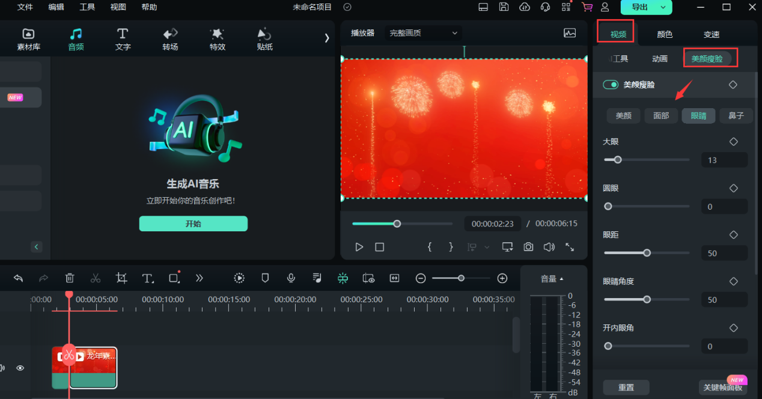Open the 完整画质 quality dropdown
The height and width of the screenshot is (399, 762).
[422, 33]
